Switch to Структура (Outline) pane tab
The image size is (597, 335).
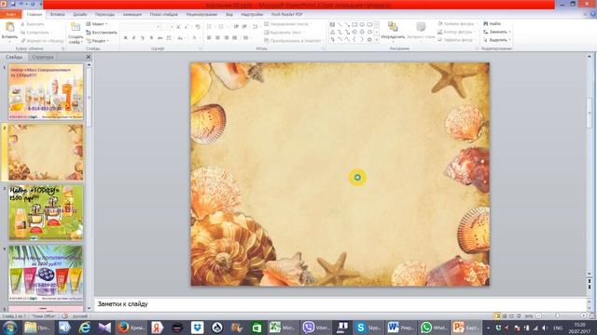tap(43, 57)
